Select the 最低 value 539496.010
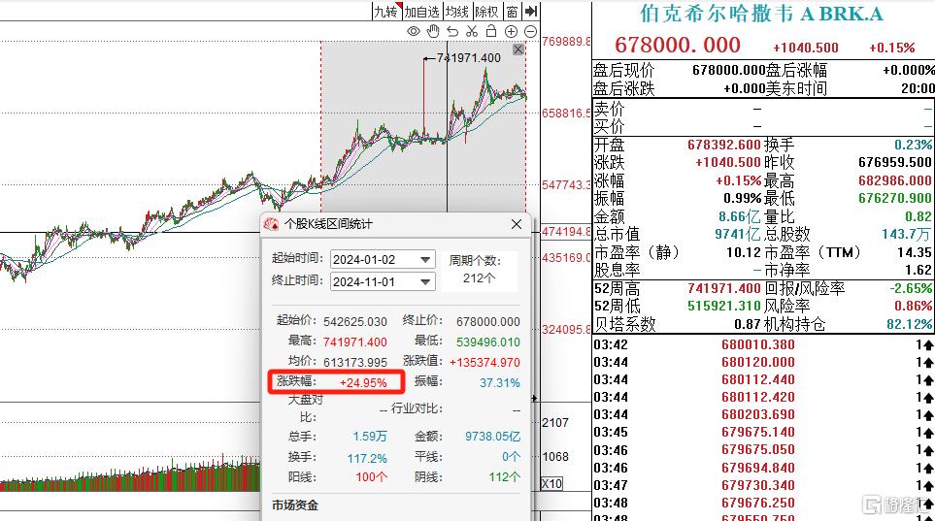This screenshot has height=521, width=935. pyautogui.click(x=488, y=342)
